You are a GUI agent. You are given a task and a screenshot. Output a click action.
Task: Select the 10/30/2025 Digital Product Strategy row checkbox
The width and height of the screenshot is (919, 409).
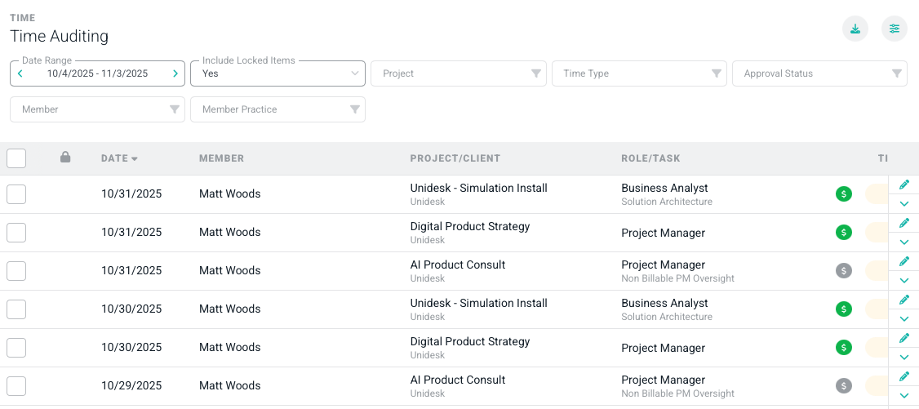tap(16, 348)
